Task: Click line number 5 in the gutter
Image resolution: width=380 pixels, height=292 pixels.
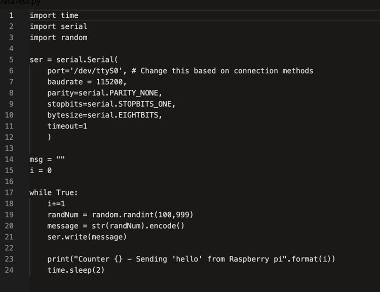Action: [x=11, y=59]
